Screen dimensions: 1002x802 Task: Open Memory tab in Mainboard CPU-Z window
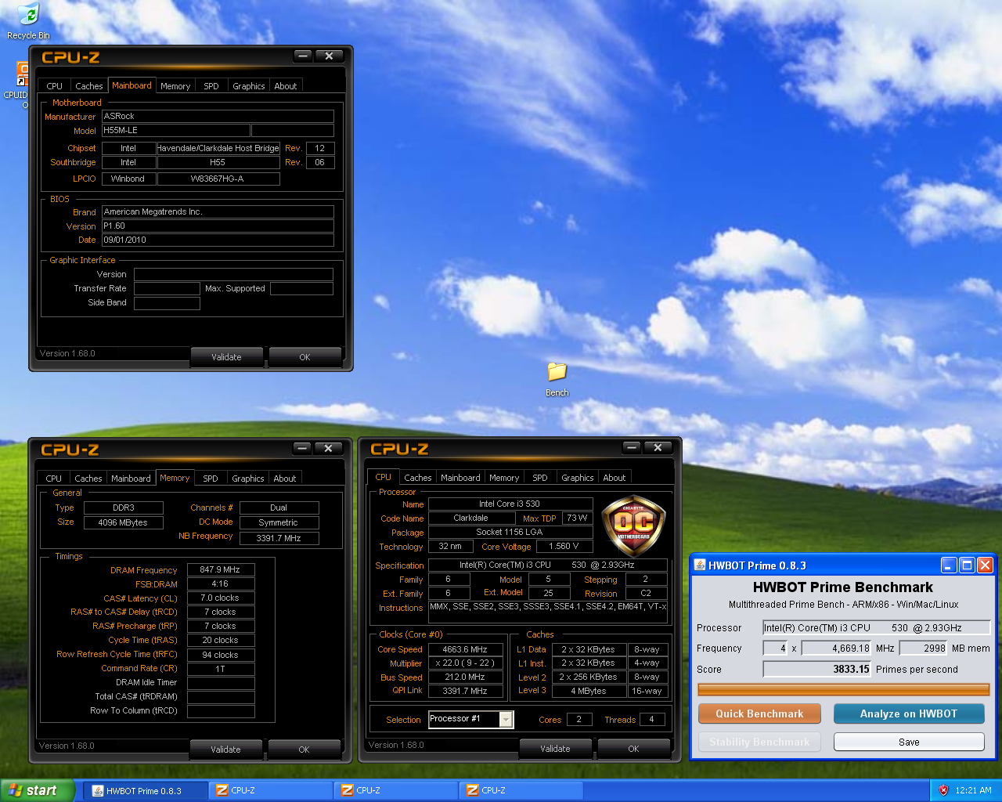175,86
